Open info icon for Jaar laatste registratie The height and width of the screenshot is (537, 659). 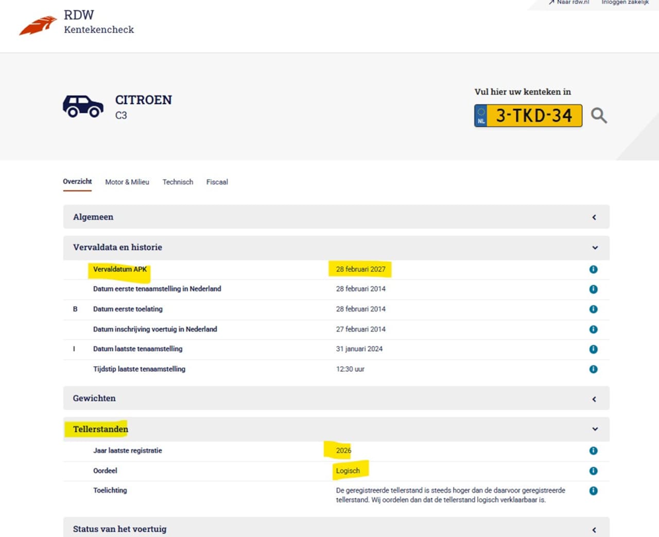pos(593,451)
